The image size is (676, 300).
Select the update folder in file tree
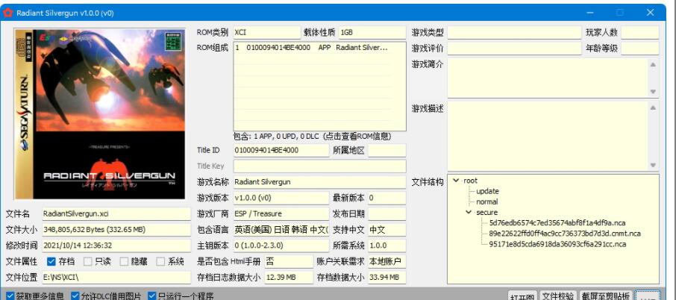487,191
